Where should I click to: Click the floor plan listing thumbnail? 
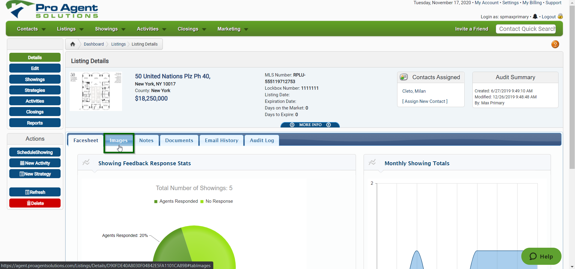(96, 91)
